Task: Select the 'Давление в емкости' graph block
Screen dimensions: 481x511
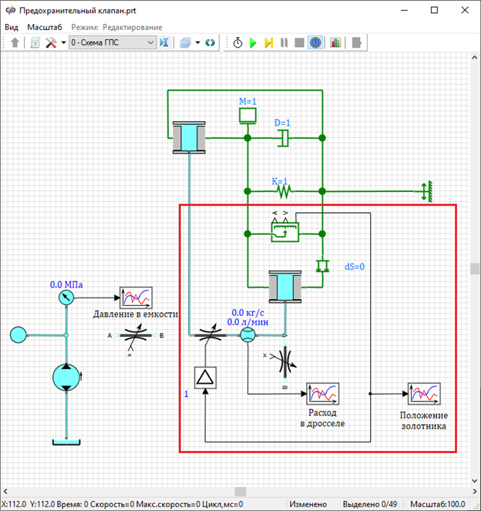Action: coord(136,297)
